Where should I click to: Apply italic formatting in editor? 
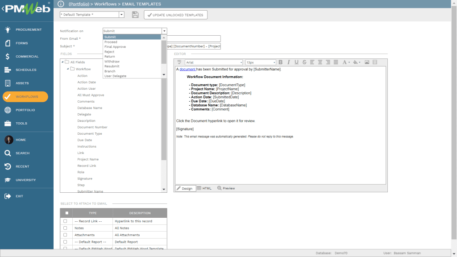(x=289, y=62)
